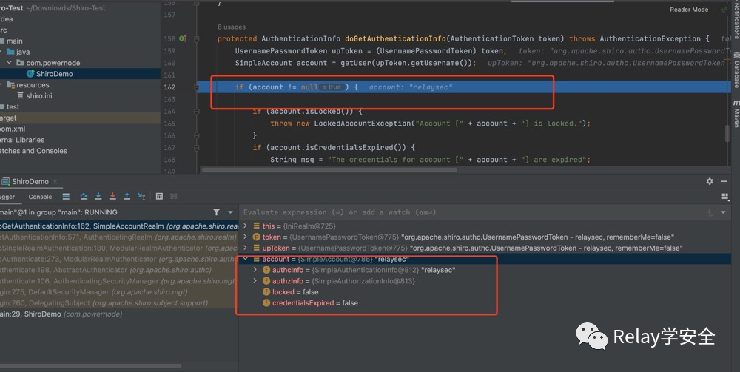
Task: Click the locked field icon
Action: (266, 292)
